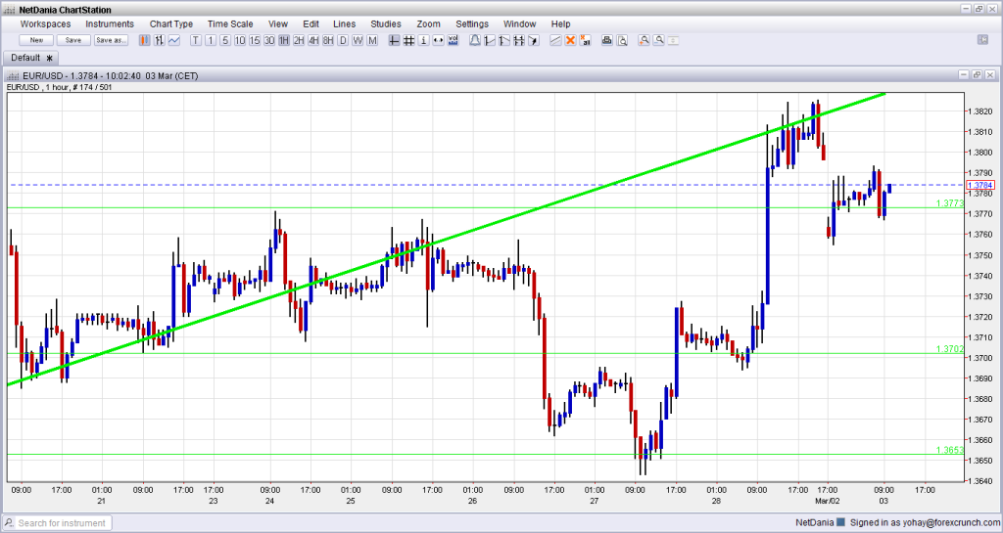Click the red 1.3784 current price label
The height and width of the screenshot is (533, 1003).
point(979,185)
